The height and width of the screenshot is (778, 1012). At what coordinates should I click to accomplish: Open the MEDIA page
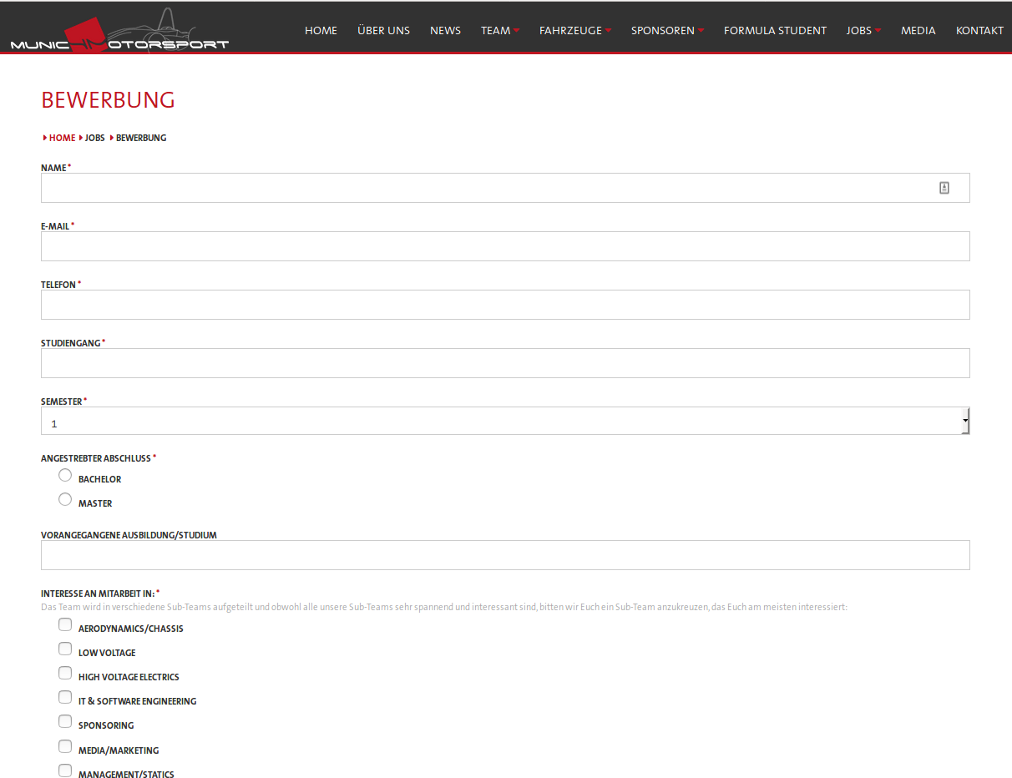pyautogui.click(x=918, y=30)
